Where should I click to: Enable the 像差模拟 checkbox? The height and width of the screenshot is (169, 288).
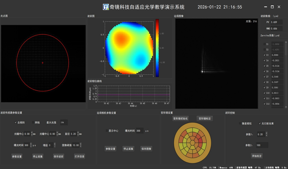point(240,123)
